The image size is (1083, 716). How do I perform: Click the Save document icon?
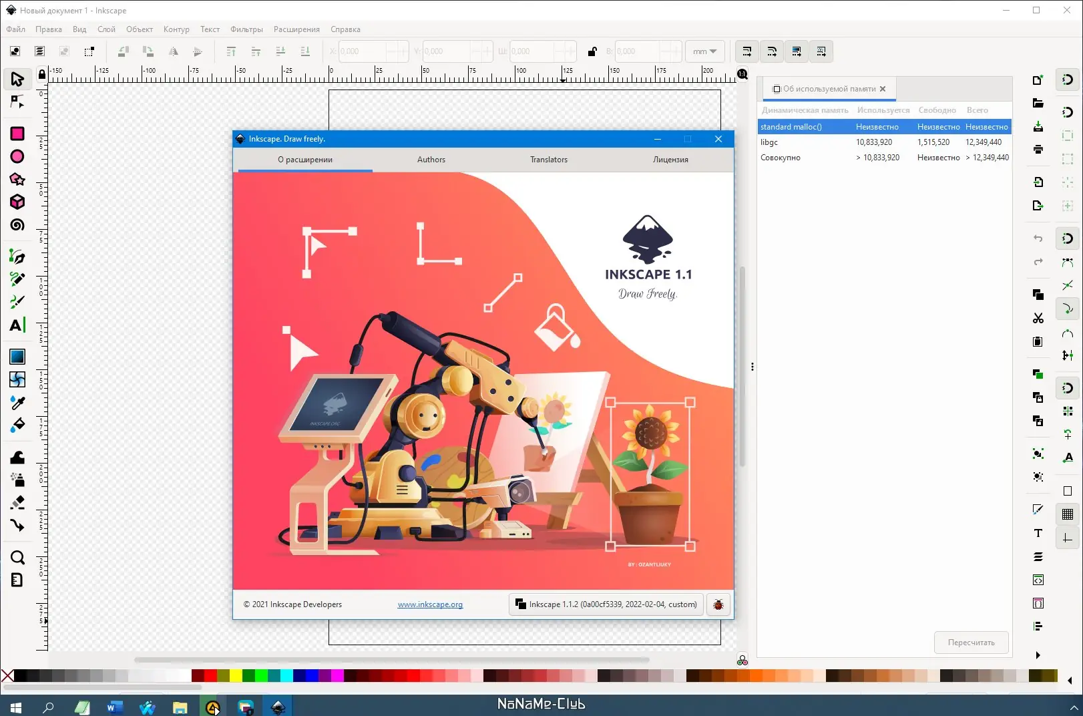[1038, 126]
